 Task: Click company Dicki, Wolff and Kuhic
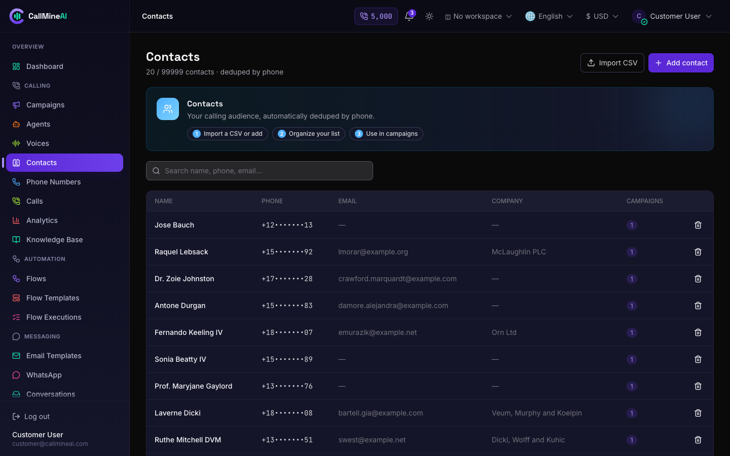pyautogui.click(x=528, y=440)
